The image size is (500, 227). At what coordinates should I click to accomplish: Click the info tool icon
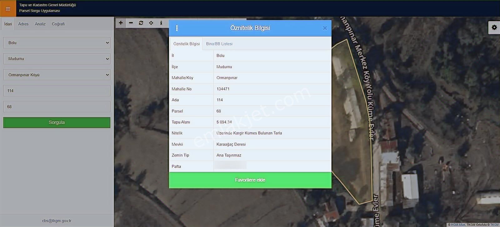[x=161, y=23]
